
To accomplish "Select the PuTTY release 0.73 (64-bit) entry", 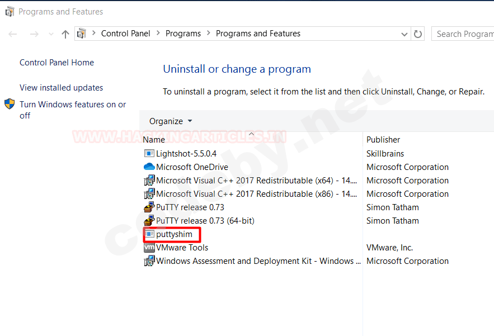I will 205,221.
